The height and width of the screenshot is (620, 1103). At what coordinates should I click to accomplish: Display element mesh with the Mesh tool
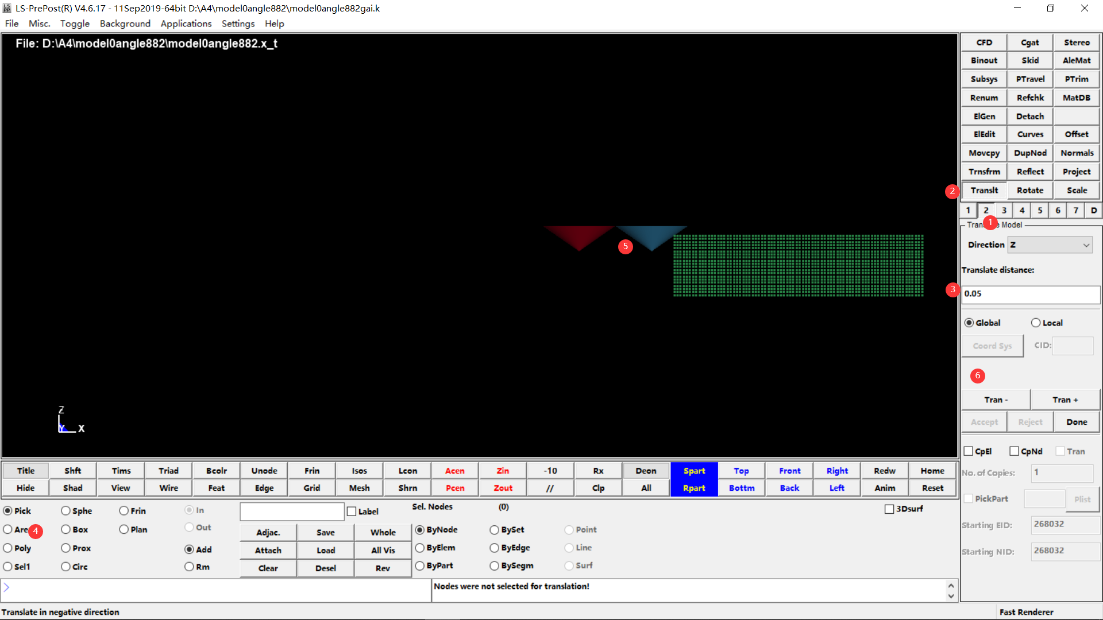click(359, 487)
